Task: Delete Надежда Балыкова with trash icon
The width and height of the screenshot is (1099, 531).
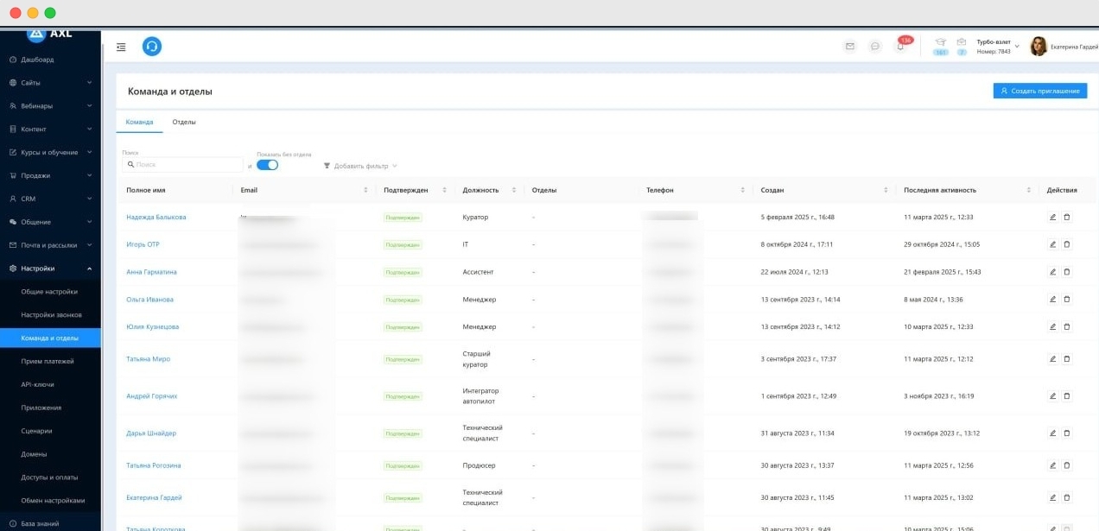Action: click(x=1066, y=217)
